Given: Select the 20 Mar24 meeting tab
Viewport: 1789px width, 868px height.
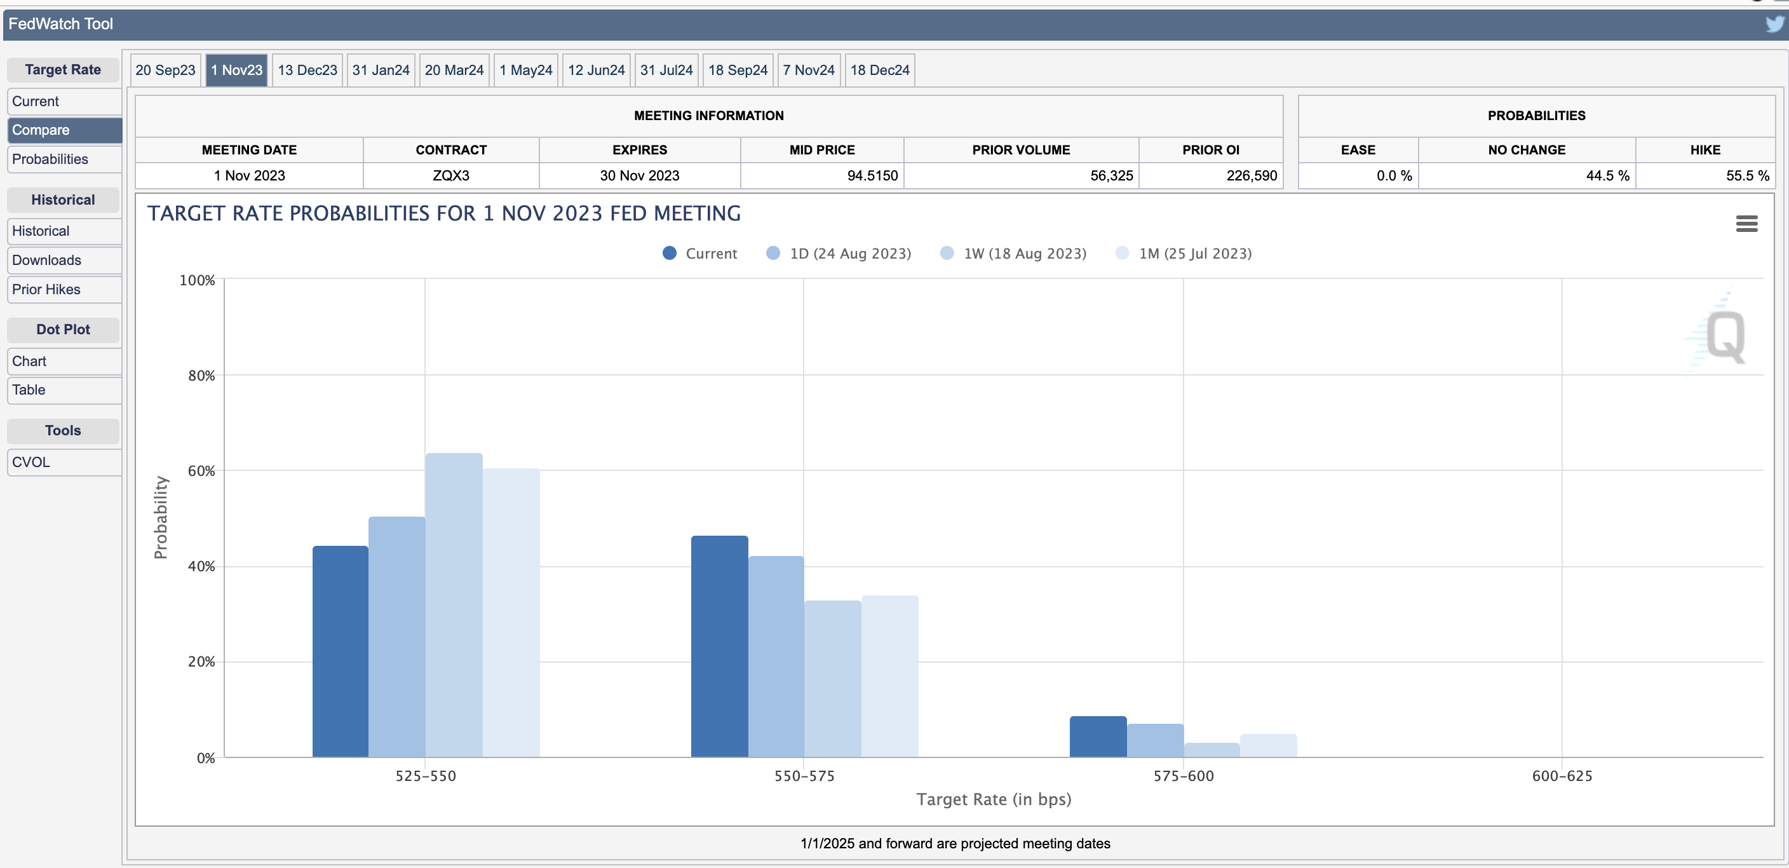Looking at the screenshot, I should tap(454, 70).
